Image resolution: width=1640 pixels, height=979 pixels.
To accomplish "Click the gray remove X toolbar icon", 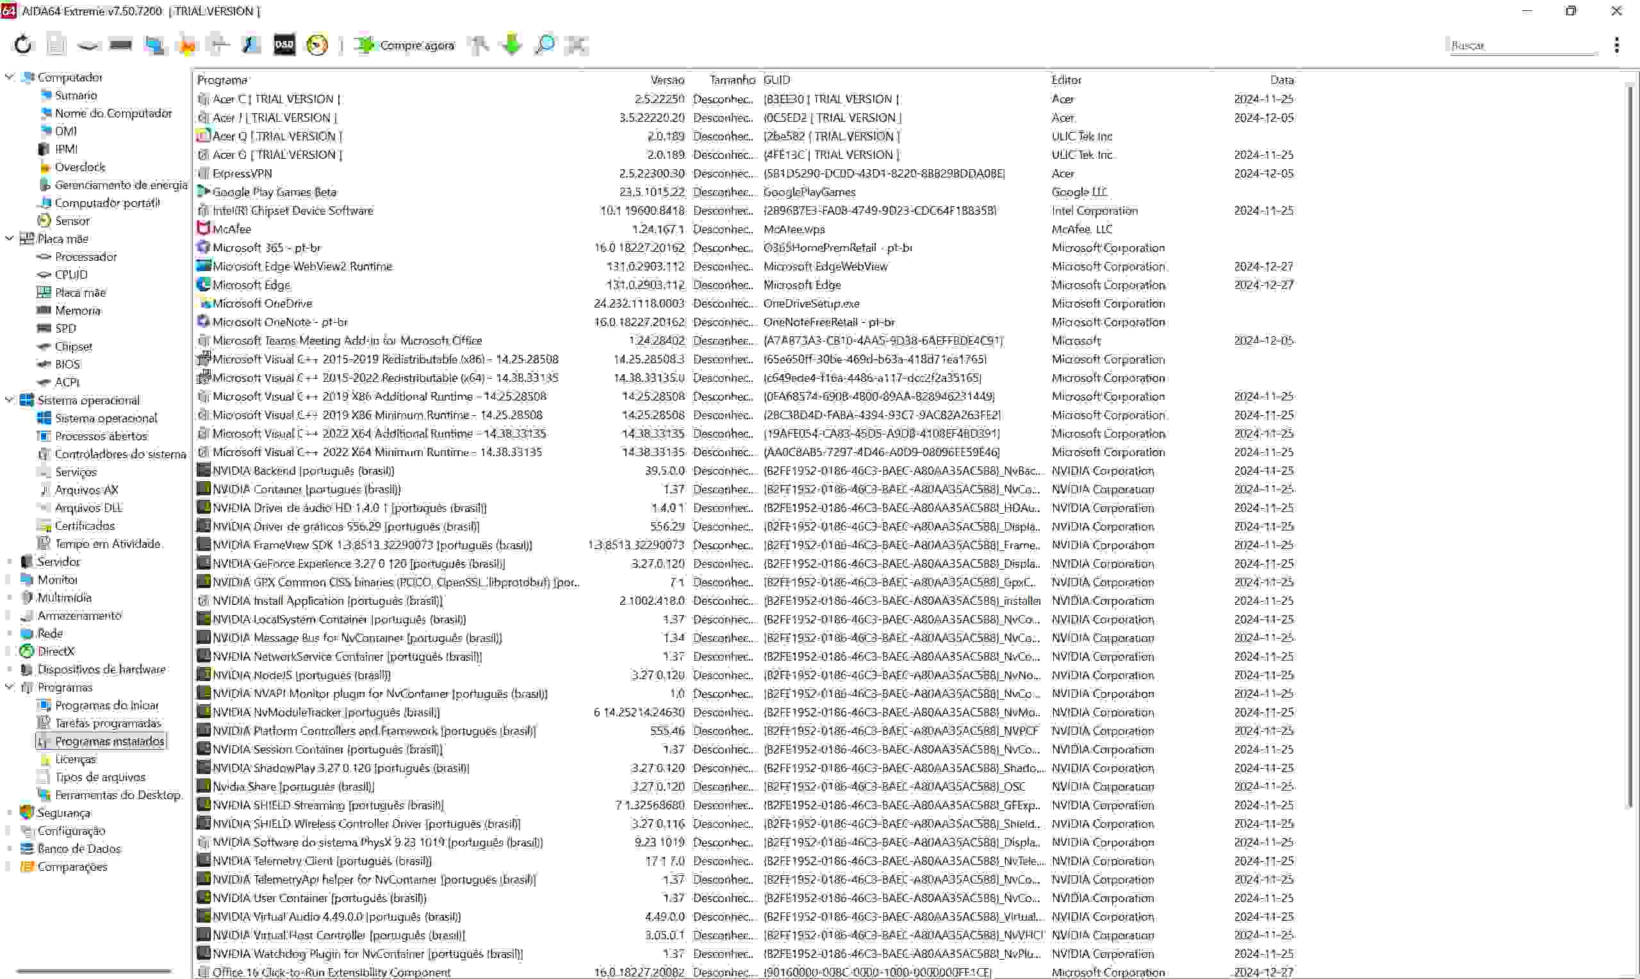I will click(x=577, y=45).
